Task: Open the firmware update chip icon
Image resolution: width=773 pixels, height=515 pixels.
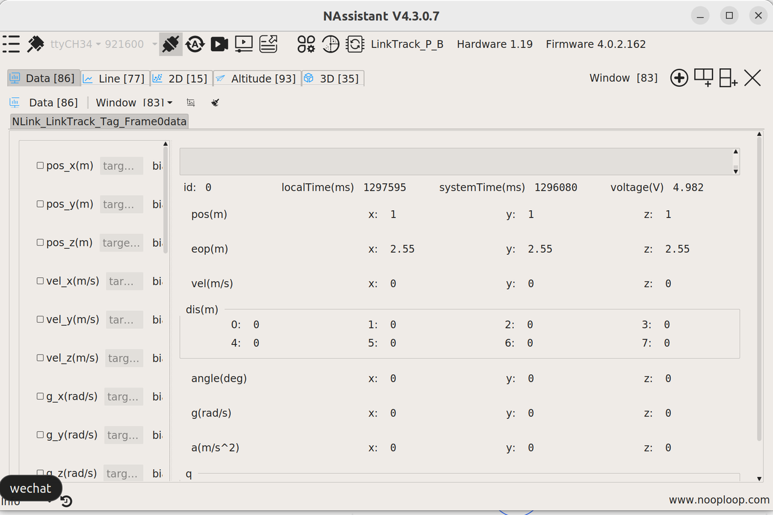Action: 356,44
